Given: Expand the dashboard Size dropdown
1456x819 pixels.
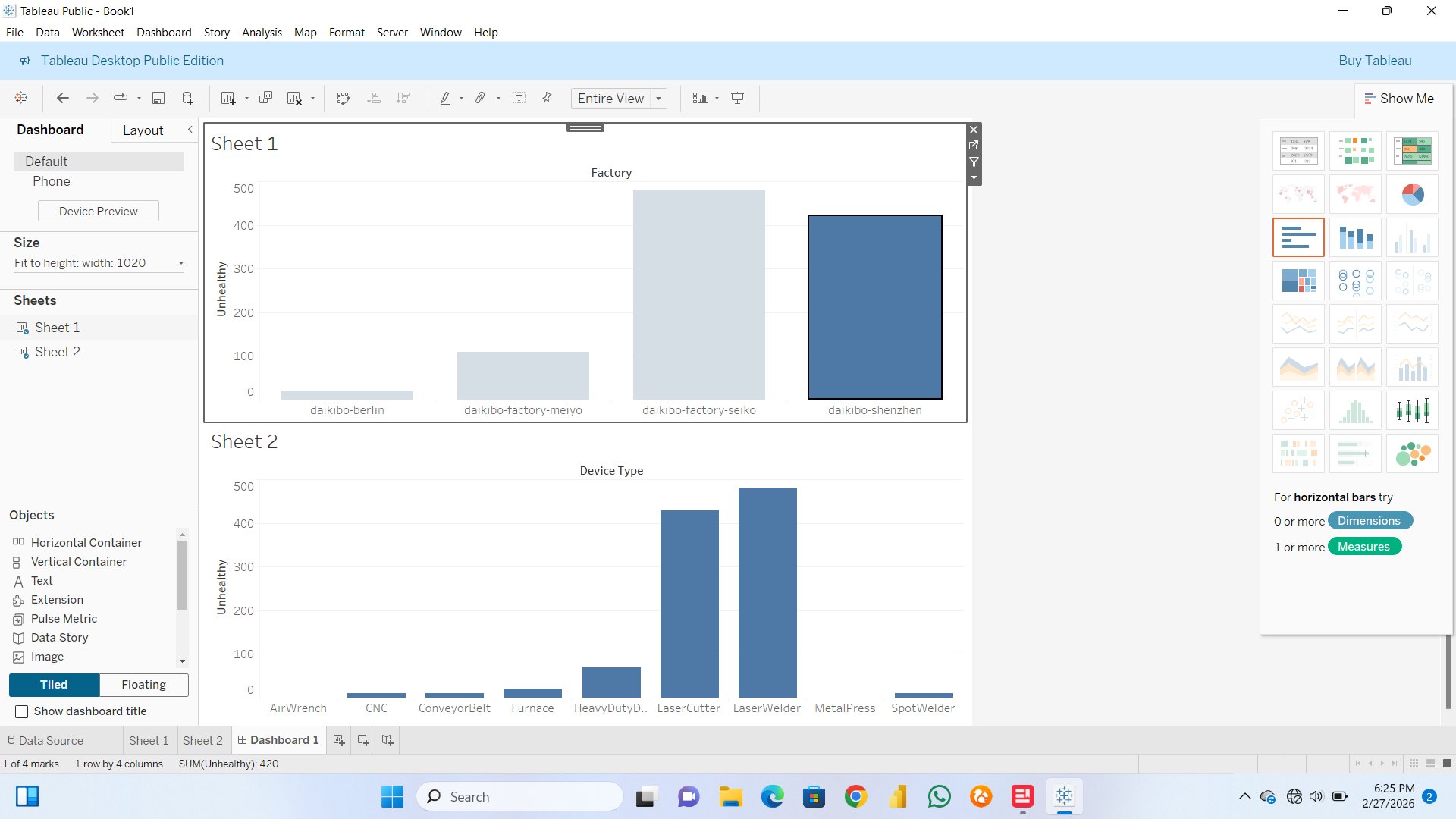Looking at the screenshot, I should tap(180, 263).
